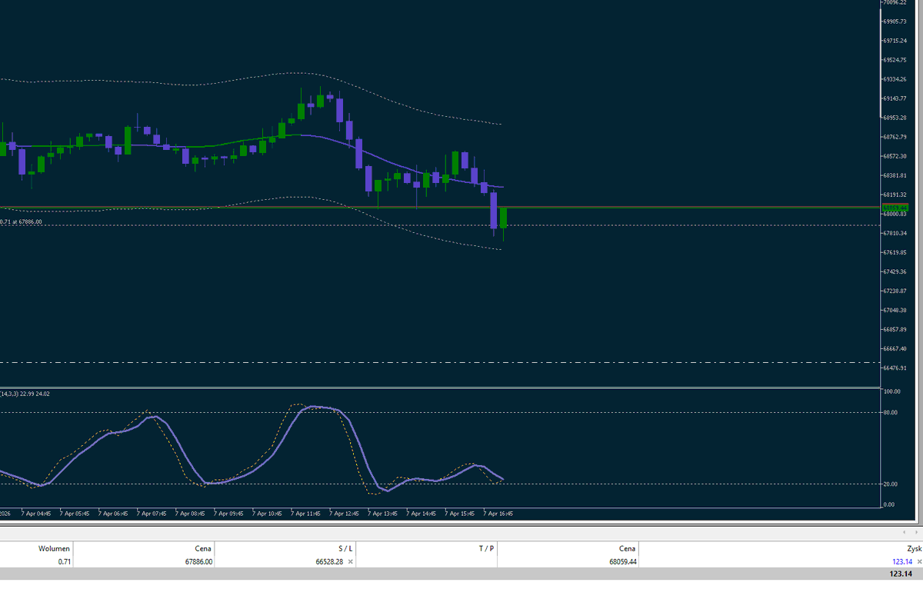Click the × to remove the Stop Loss level

350,561
